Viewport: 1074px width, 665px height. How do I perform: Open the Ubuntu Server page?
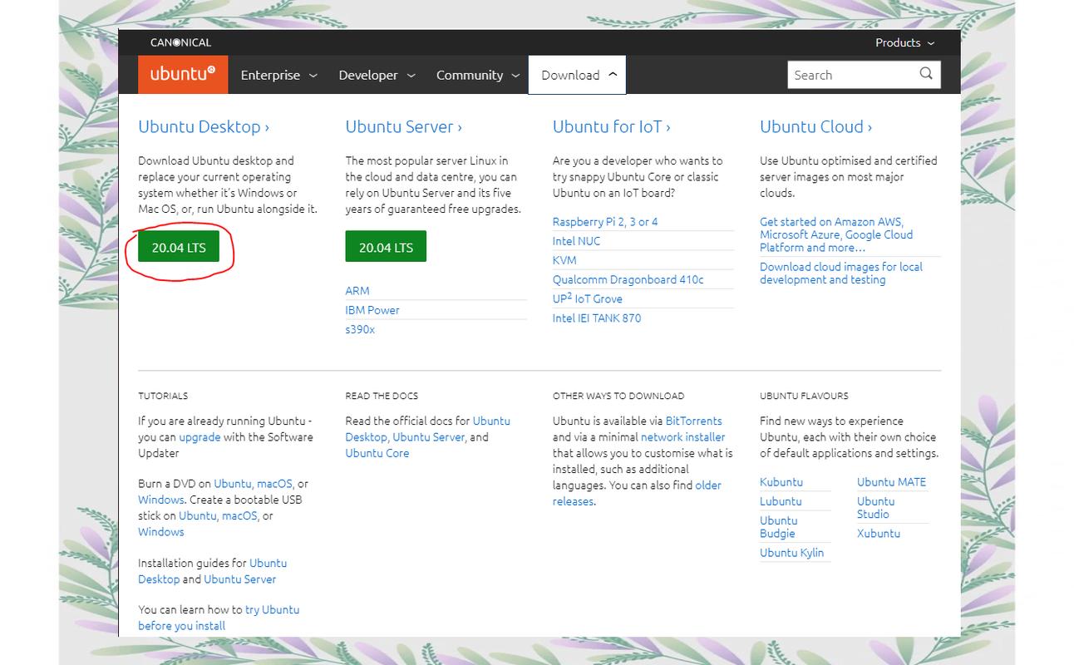click(x=399, y=126)
